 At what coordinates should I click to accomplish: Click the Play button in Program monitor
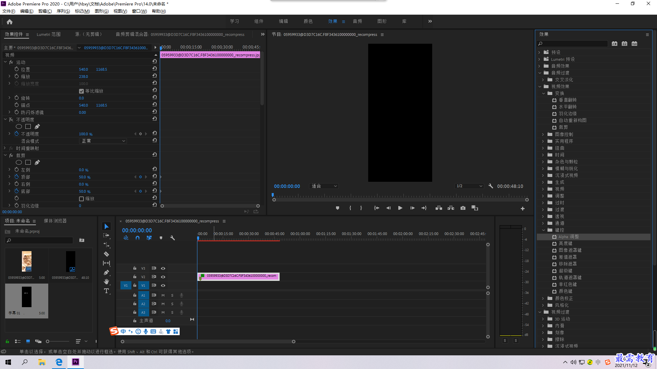pyautogui.click(x=400, y=208)
